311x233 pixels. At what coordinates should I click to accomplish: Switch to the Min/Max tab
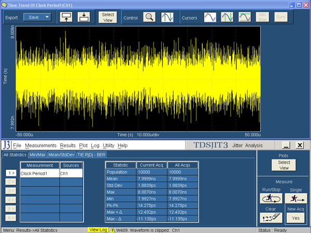38,154
